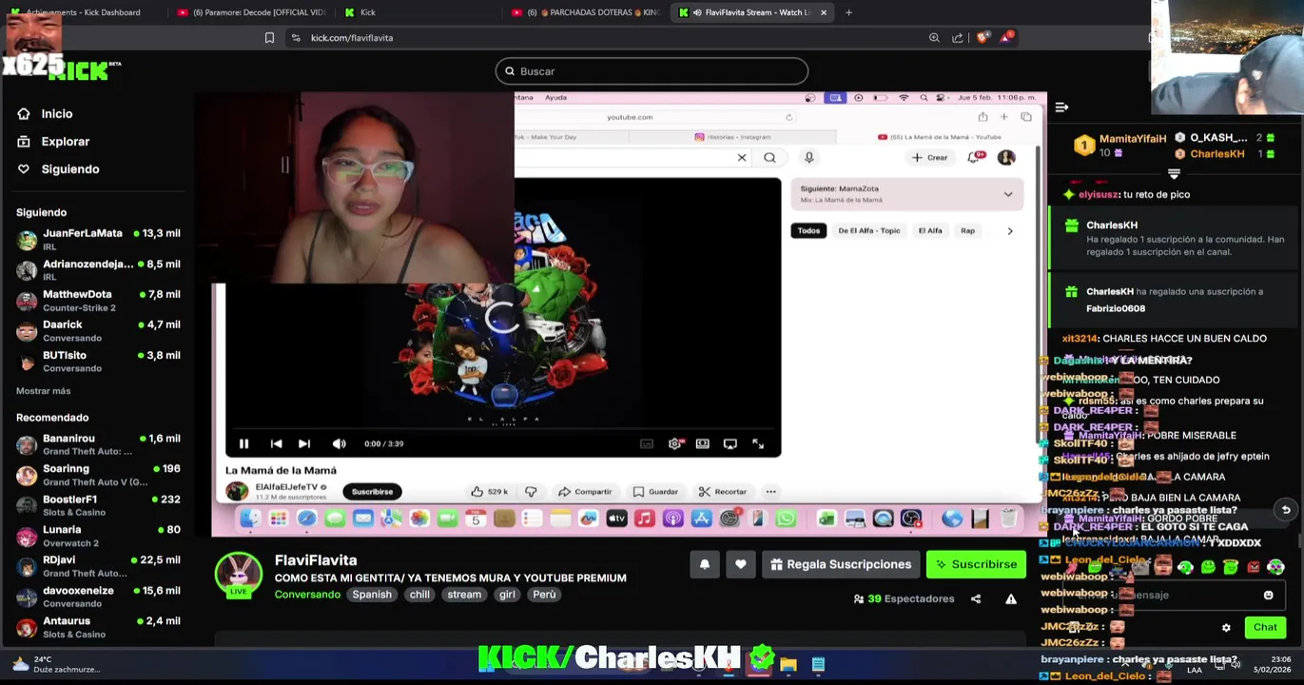Expand Mostrar más following list

click(x=43, y=391)
